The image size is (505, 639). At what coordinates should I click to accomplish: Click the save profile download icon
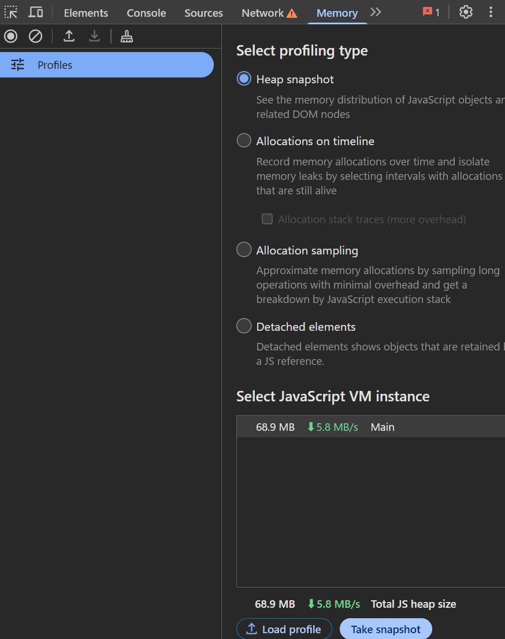[x=95, y=36]
